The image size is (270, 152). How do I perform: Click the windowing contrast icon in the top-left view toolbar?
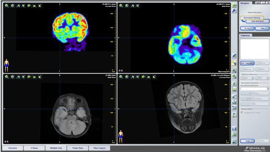(x=40, y=5)
